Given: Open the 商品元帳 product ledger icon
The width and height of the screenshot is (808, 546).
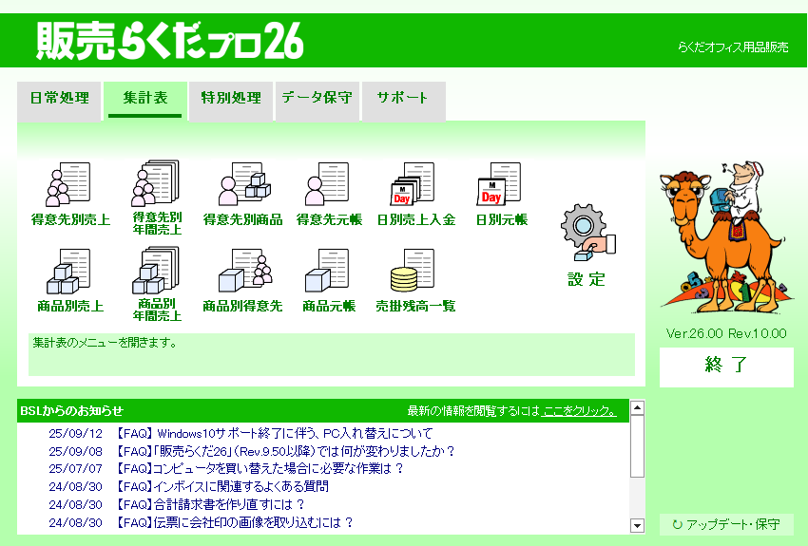Looking at the screenshot, I should pyautogui.click(x=329, y=273).
